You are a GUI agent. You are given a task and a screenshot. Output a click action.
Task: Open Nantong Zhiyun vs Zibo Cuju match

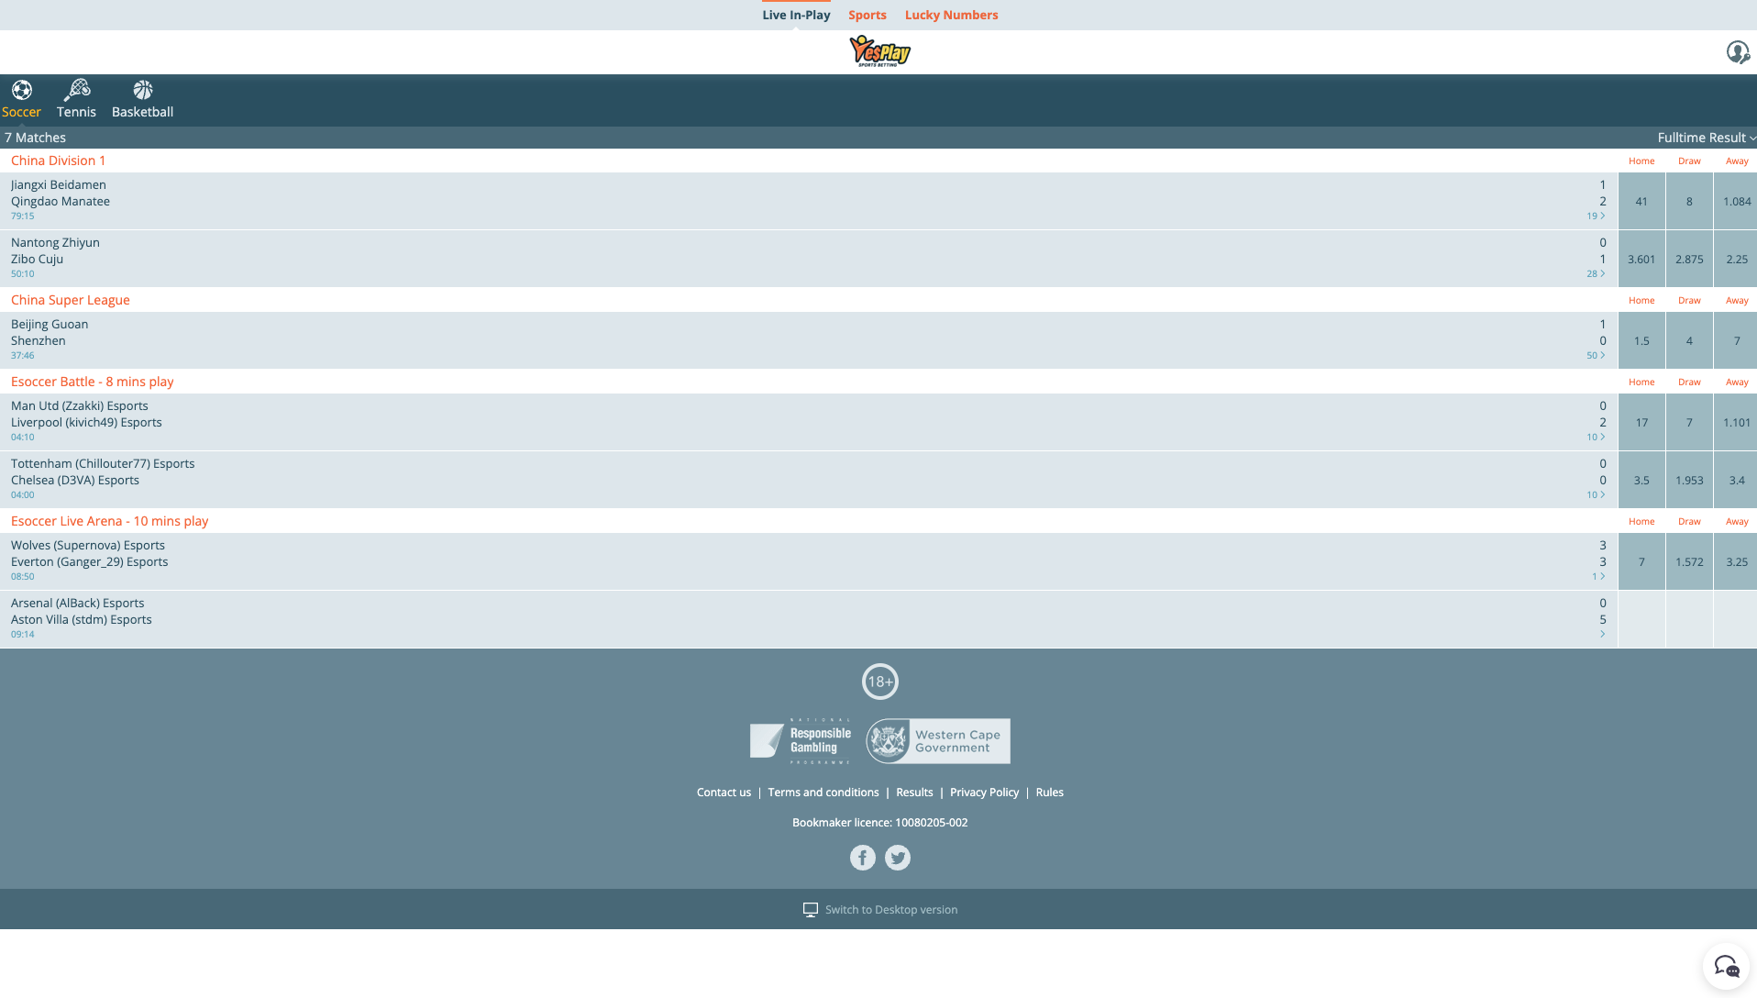809,259
